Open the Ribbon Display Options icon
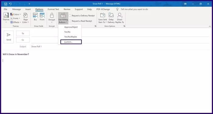The height and width of the screenshot is (114, 213). coord(185,4)
